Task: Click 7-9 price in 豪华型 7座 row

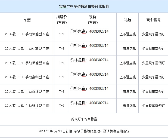Action: coord(62,77)
